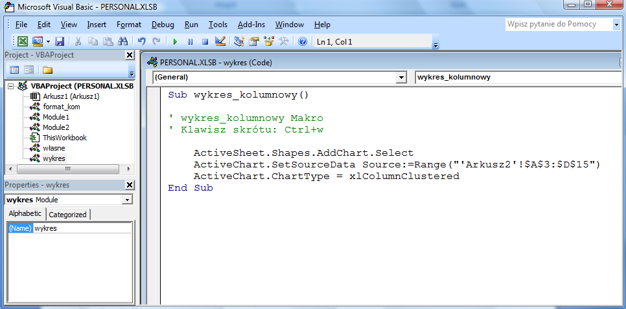Open the Run menu

click(x=191, y=25)
